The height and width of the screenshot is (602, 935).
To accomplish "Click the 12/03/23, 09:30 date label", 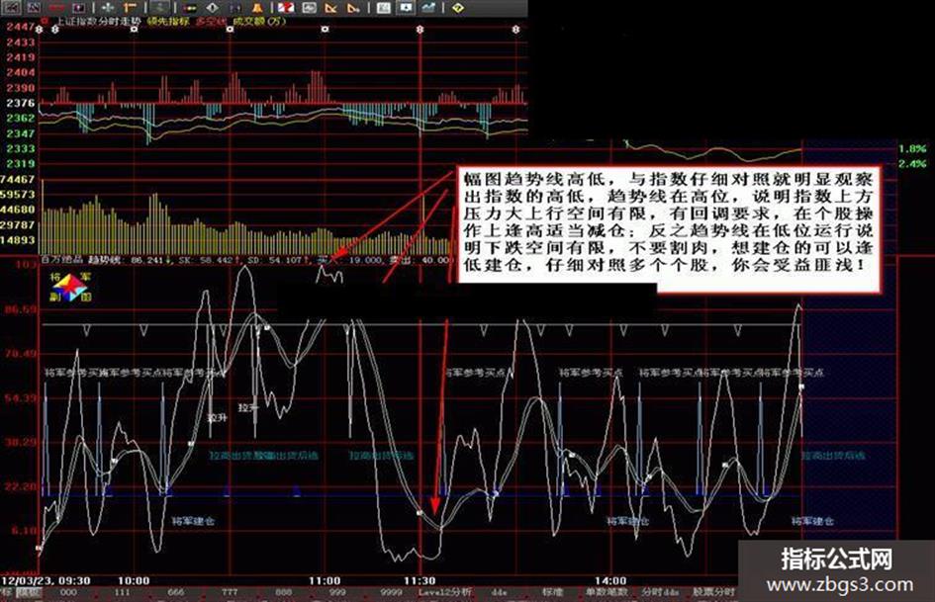I will (46, 580).
